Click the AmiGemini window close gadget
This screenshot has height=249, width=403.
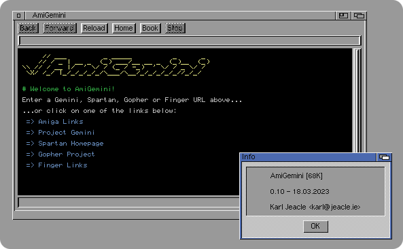point(19,16)
